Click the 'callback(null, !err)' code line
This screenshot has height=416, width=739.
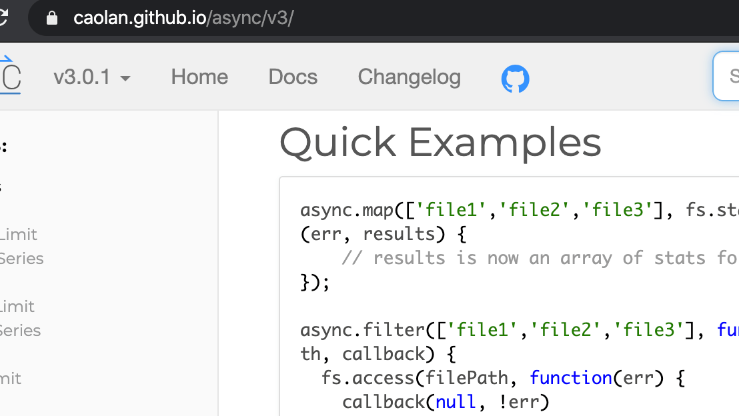446,402
